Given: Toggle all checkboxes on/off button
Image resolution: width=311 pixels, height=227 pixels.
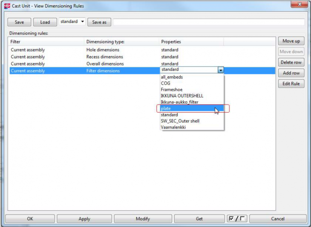Looking at the screenshot, I should 237,218.
